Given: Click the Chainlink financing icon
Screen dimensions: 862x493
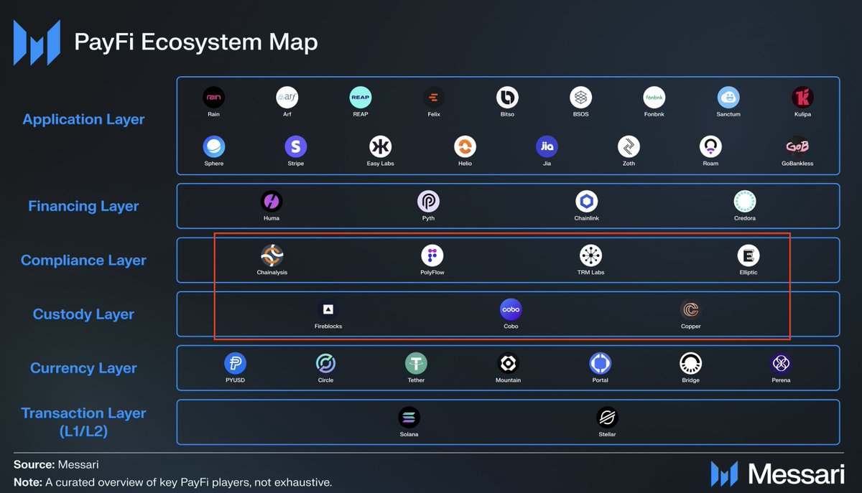Looking at the screenshot, I should tap(586, 202).
